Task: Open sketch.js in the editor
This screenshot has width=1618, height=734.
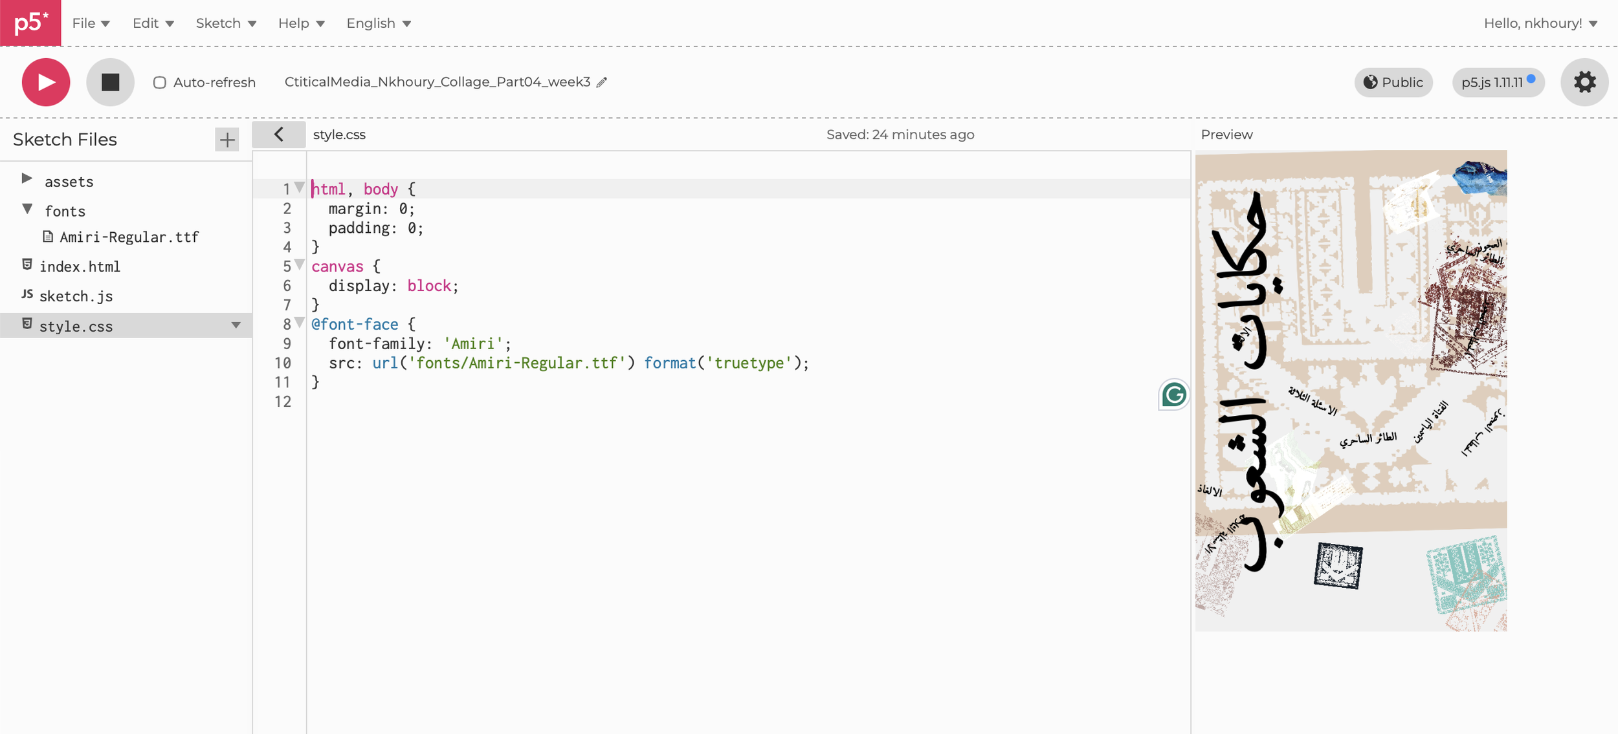Action: pyautogui.click(x=76, y=296)
